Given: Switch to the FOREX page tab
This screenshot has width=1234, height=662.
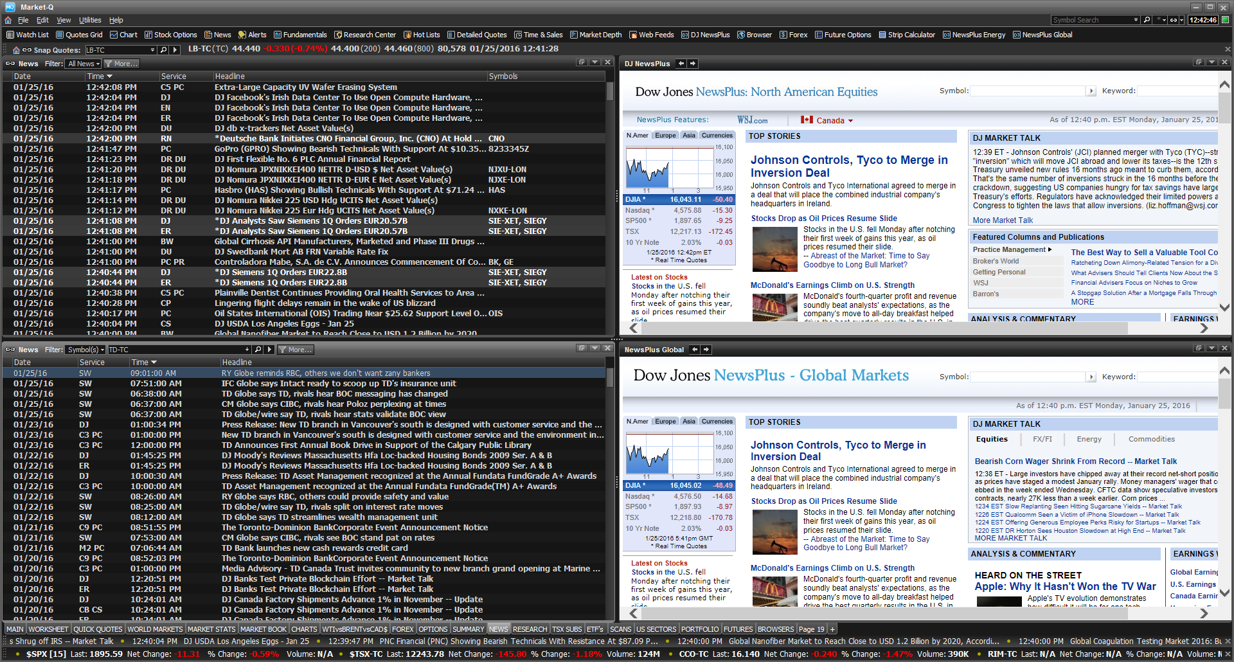Looking at the screenshot, I should pos(403,629).
